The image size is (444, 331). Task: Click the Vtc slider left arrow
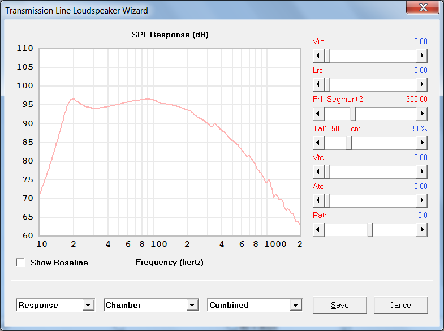(318, 171)
